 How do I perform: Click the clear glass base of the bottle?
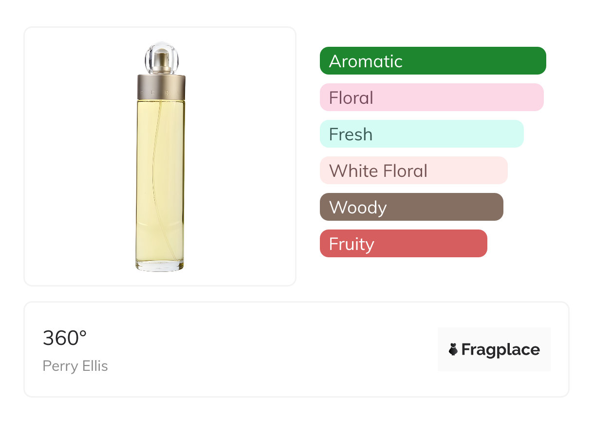tap(160, 266)
